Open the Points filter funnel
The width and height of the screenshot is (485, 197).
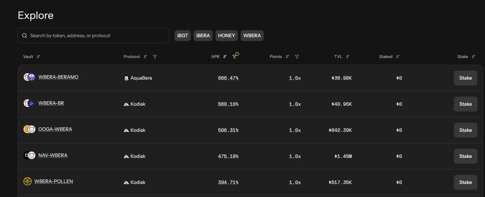(x=297, y=57)
